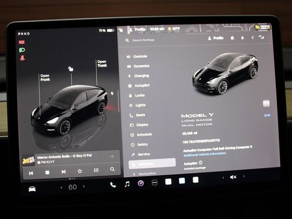Tap Open Trunk

(x=102, y=63)
